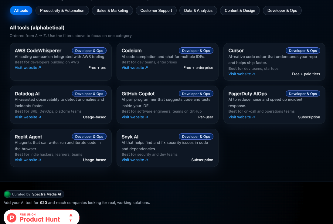
Task: Open Cursor via its external link arrow
Action: tap(253, 74)
